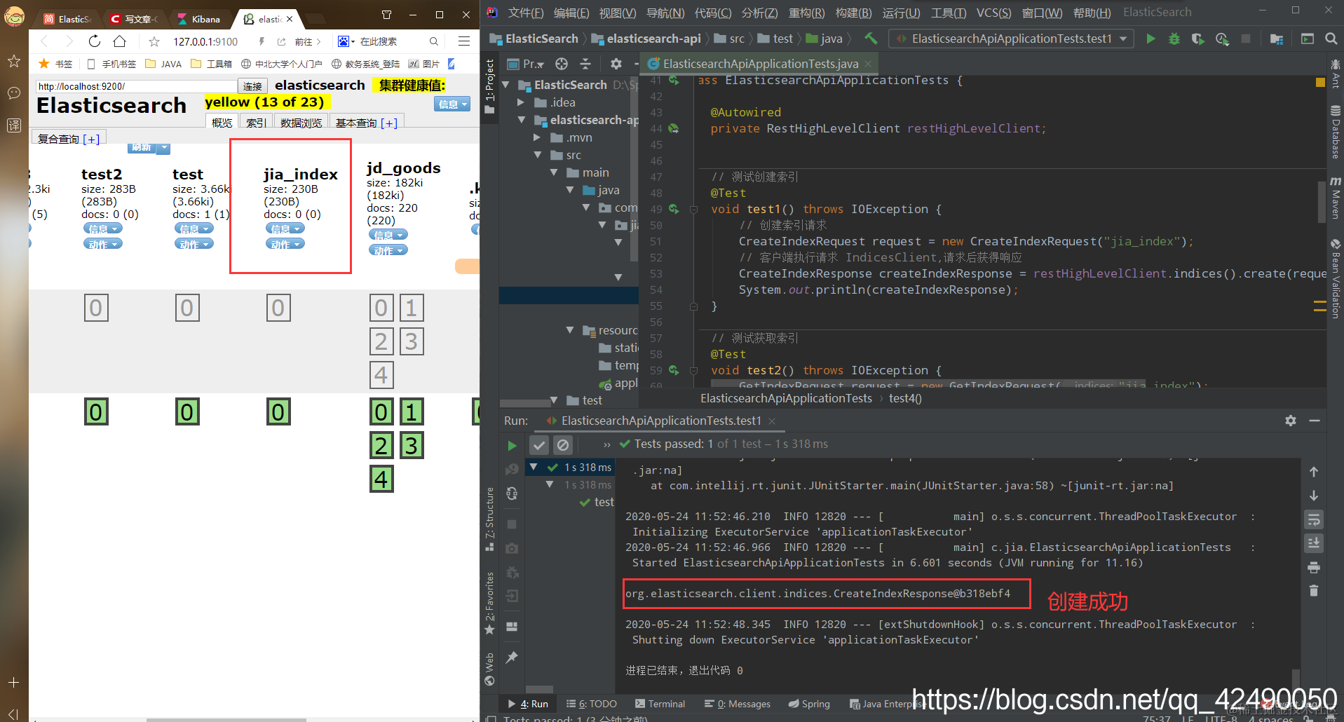
Task: Print the console output via the printer icon
Action: click(x=1314, y=567)
